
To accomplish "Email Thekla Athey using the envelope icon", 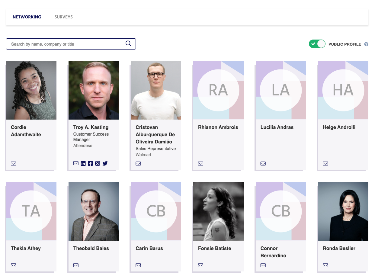I will coord(13,265).
